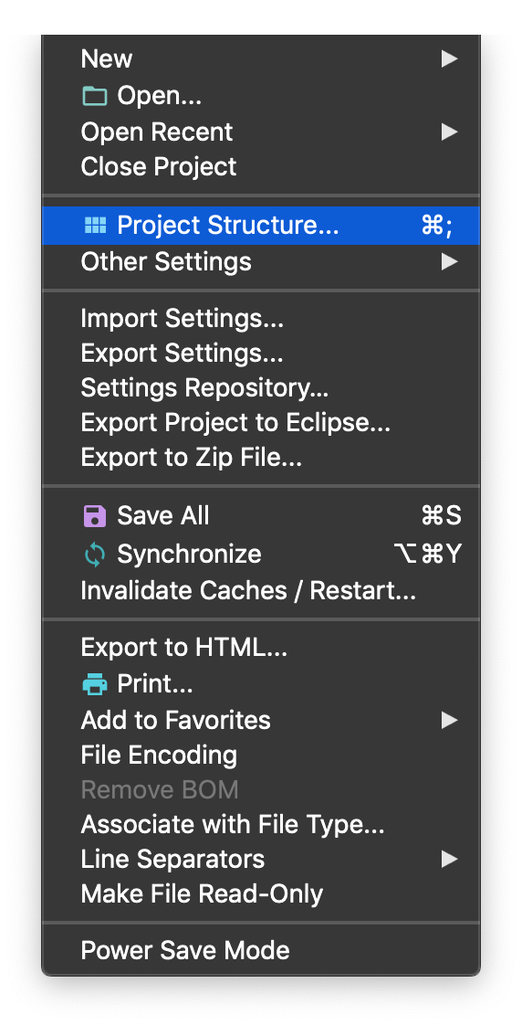Choose Close Project from menu
Image resolution: width=522 pixels, height=1025 pixels.
click(261, 167)
